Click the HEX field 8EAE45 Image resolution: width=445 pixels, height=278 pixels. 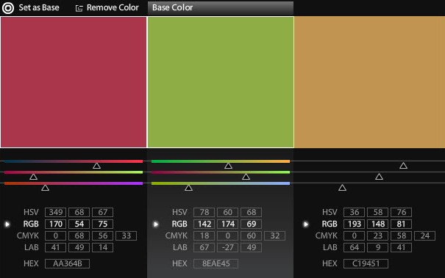point(216,263)
